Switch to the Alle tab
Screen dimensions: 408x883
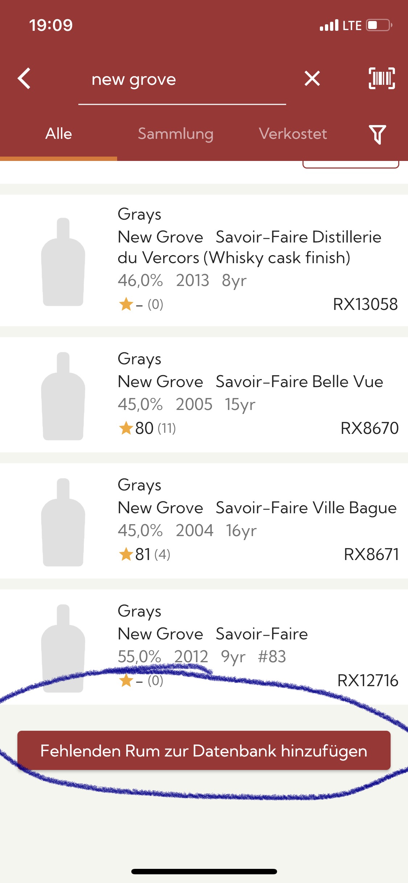pyautogui.click(x=58, y=134)
